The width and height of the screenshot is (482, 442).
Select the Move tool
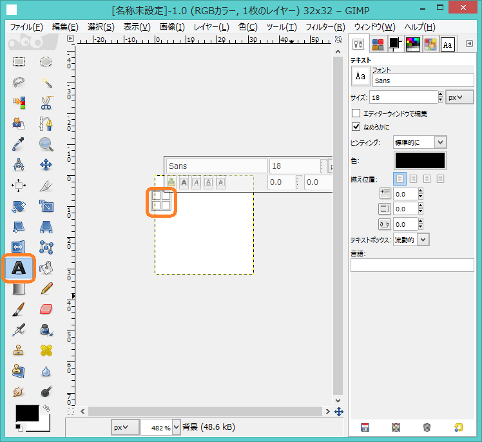[46, 165]
